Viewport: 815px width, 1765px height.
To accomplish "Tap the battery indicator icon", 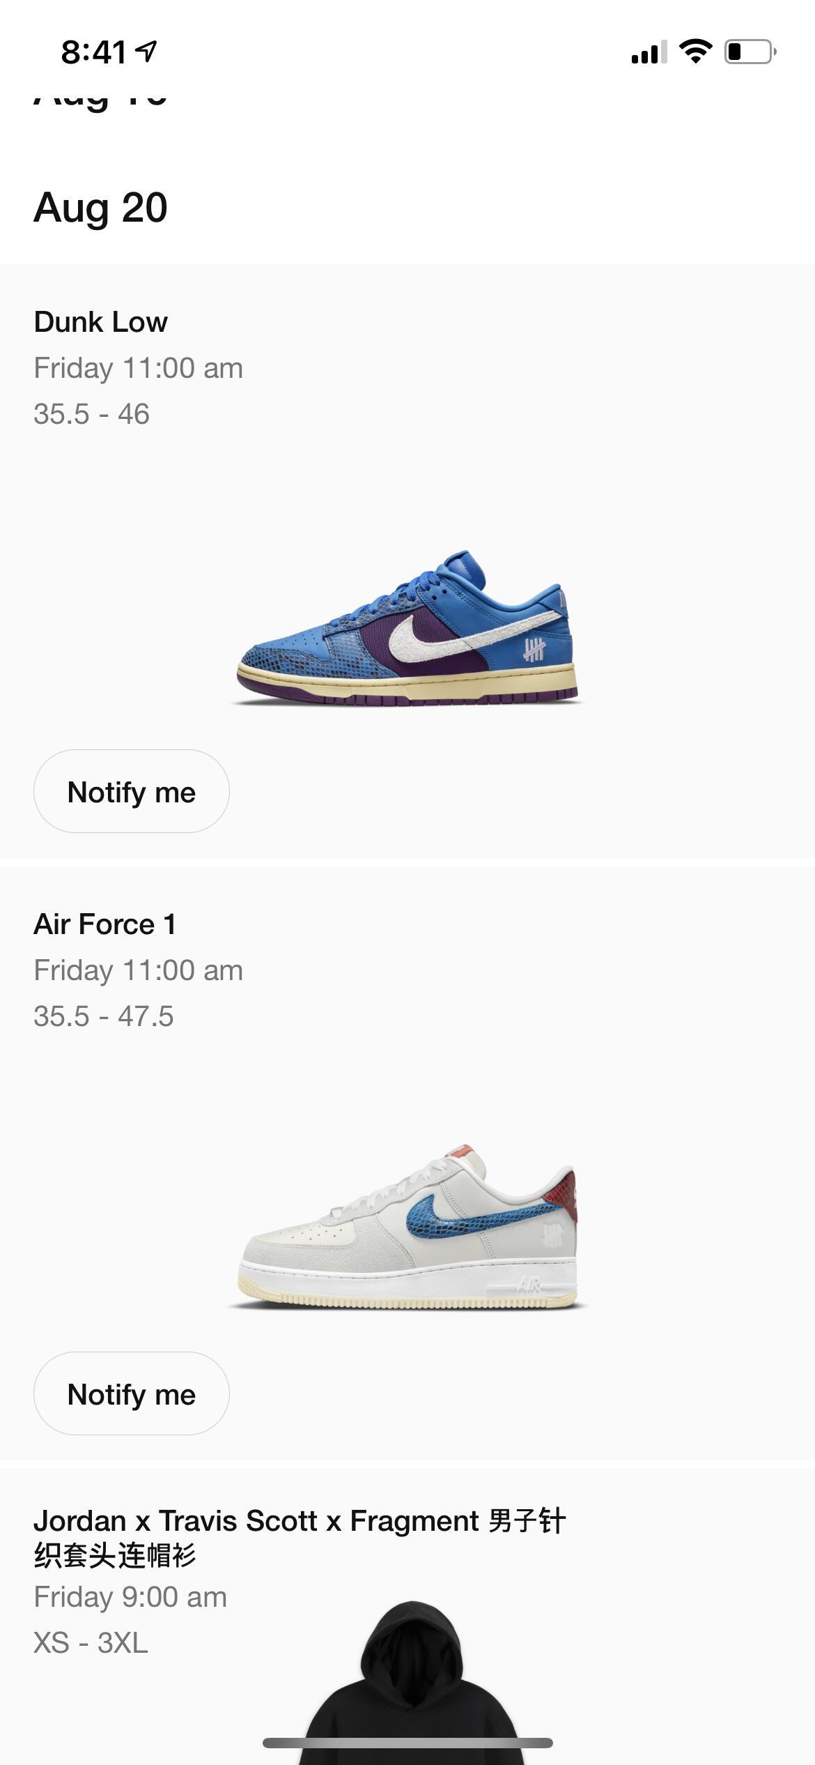I will pyautogui.click(x=751, y=52).
